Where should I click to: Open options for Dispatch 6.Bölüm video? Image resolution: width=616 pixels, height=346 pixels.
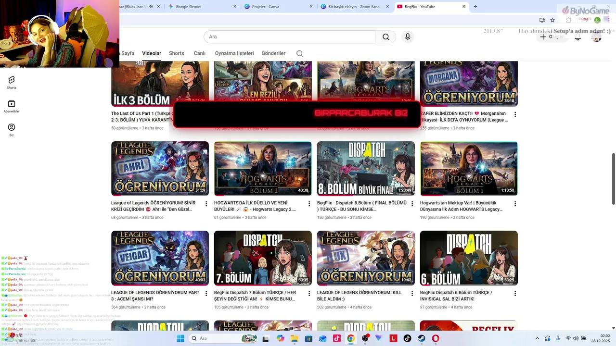click(x=515, y=294)
